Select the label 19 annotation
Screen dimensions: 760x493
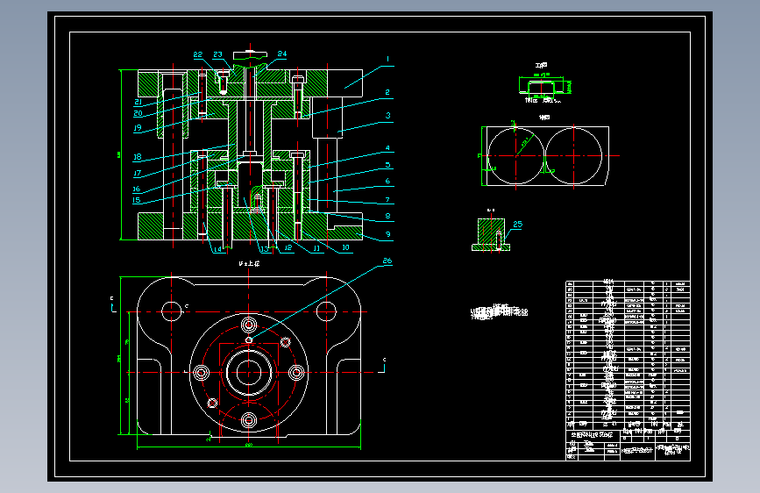[138, 128]
